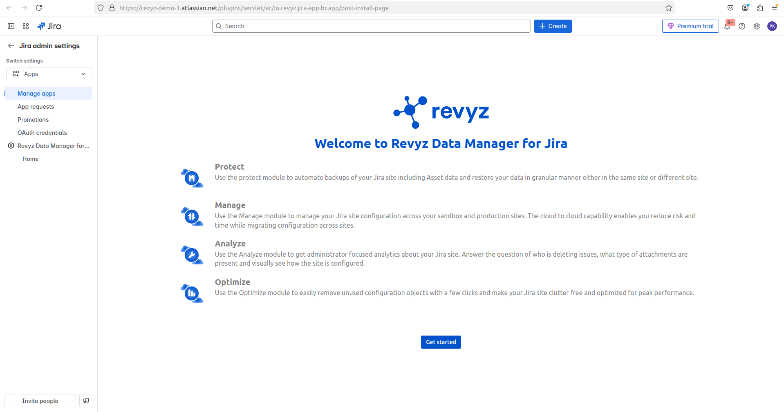Toggle the sidebar collapse icon
This screenshot has width=784, height=412.
(x=11, y=26)
